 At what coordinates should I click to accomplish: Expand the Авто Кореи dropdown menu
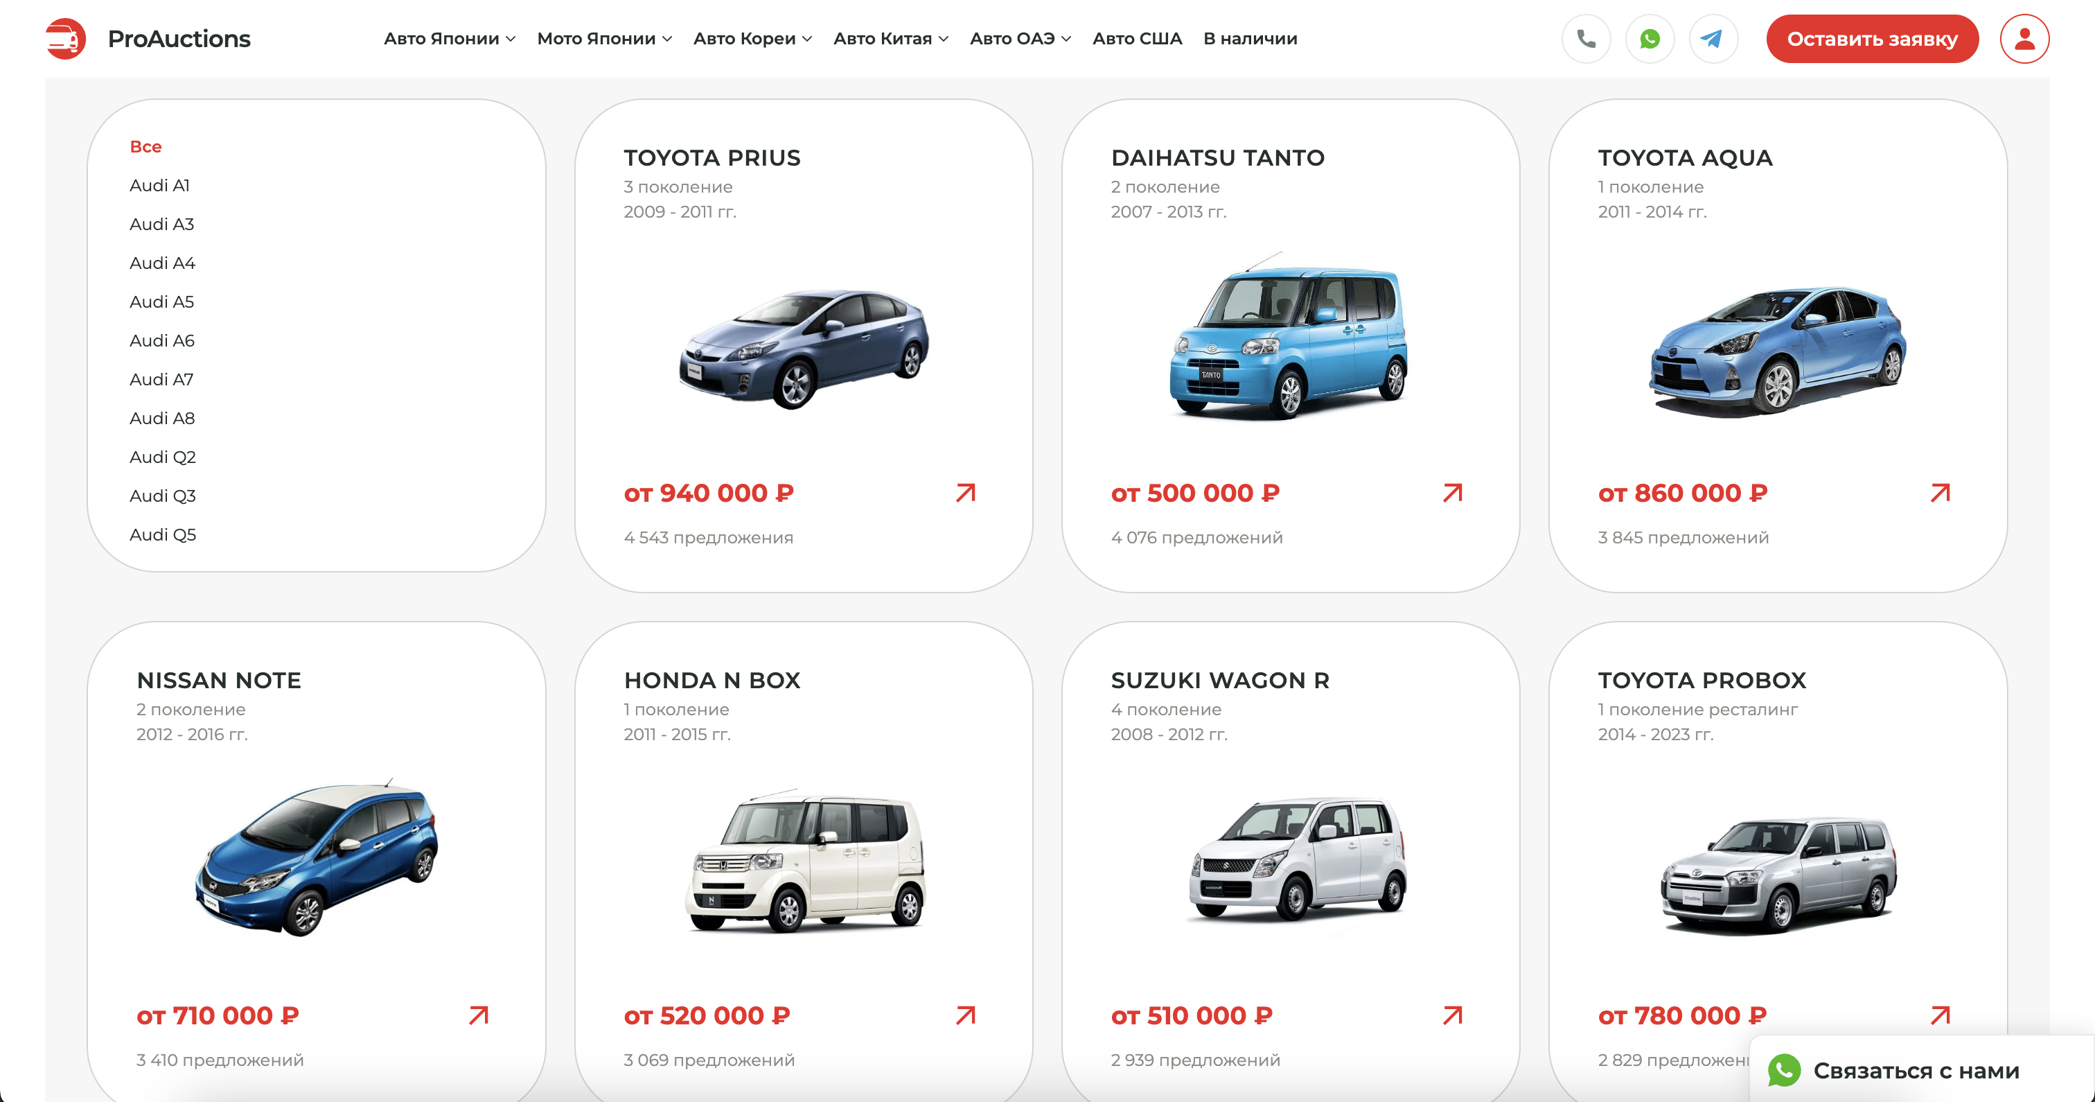point(752,38)
